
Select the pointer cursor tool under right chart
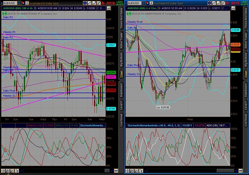141,171
